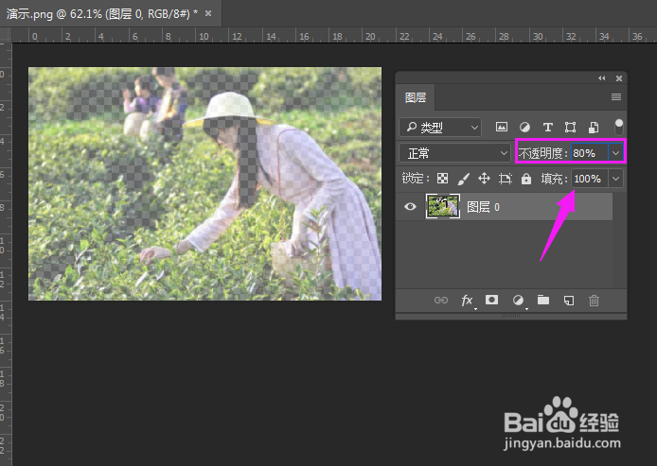Lock image pixels brush icon
657x466 pixels.
(464, 179)
